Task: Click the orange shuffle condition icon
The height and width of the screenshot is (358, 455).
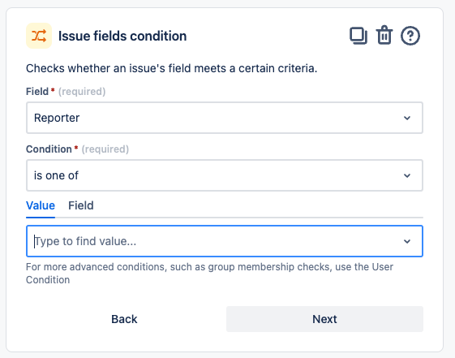Action: tap(39, 36)
